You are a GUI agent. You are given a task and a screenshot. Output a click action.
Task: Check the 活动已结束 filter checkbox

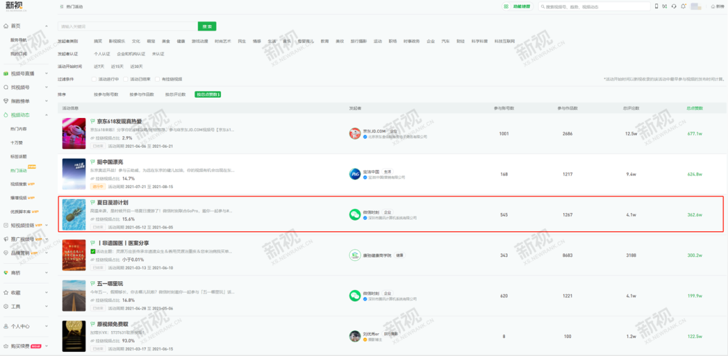point(126,80)
